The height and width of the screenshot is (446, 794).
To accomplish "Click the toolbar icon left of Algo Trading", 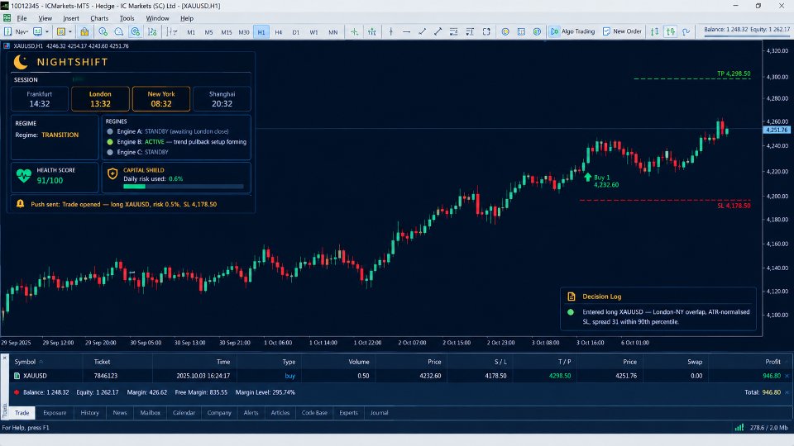I will (537, 31).
